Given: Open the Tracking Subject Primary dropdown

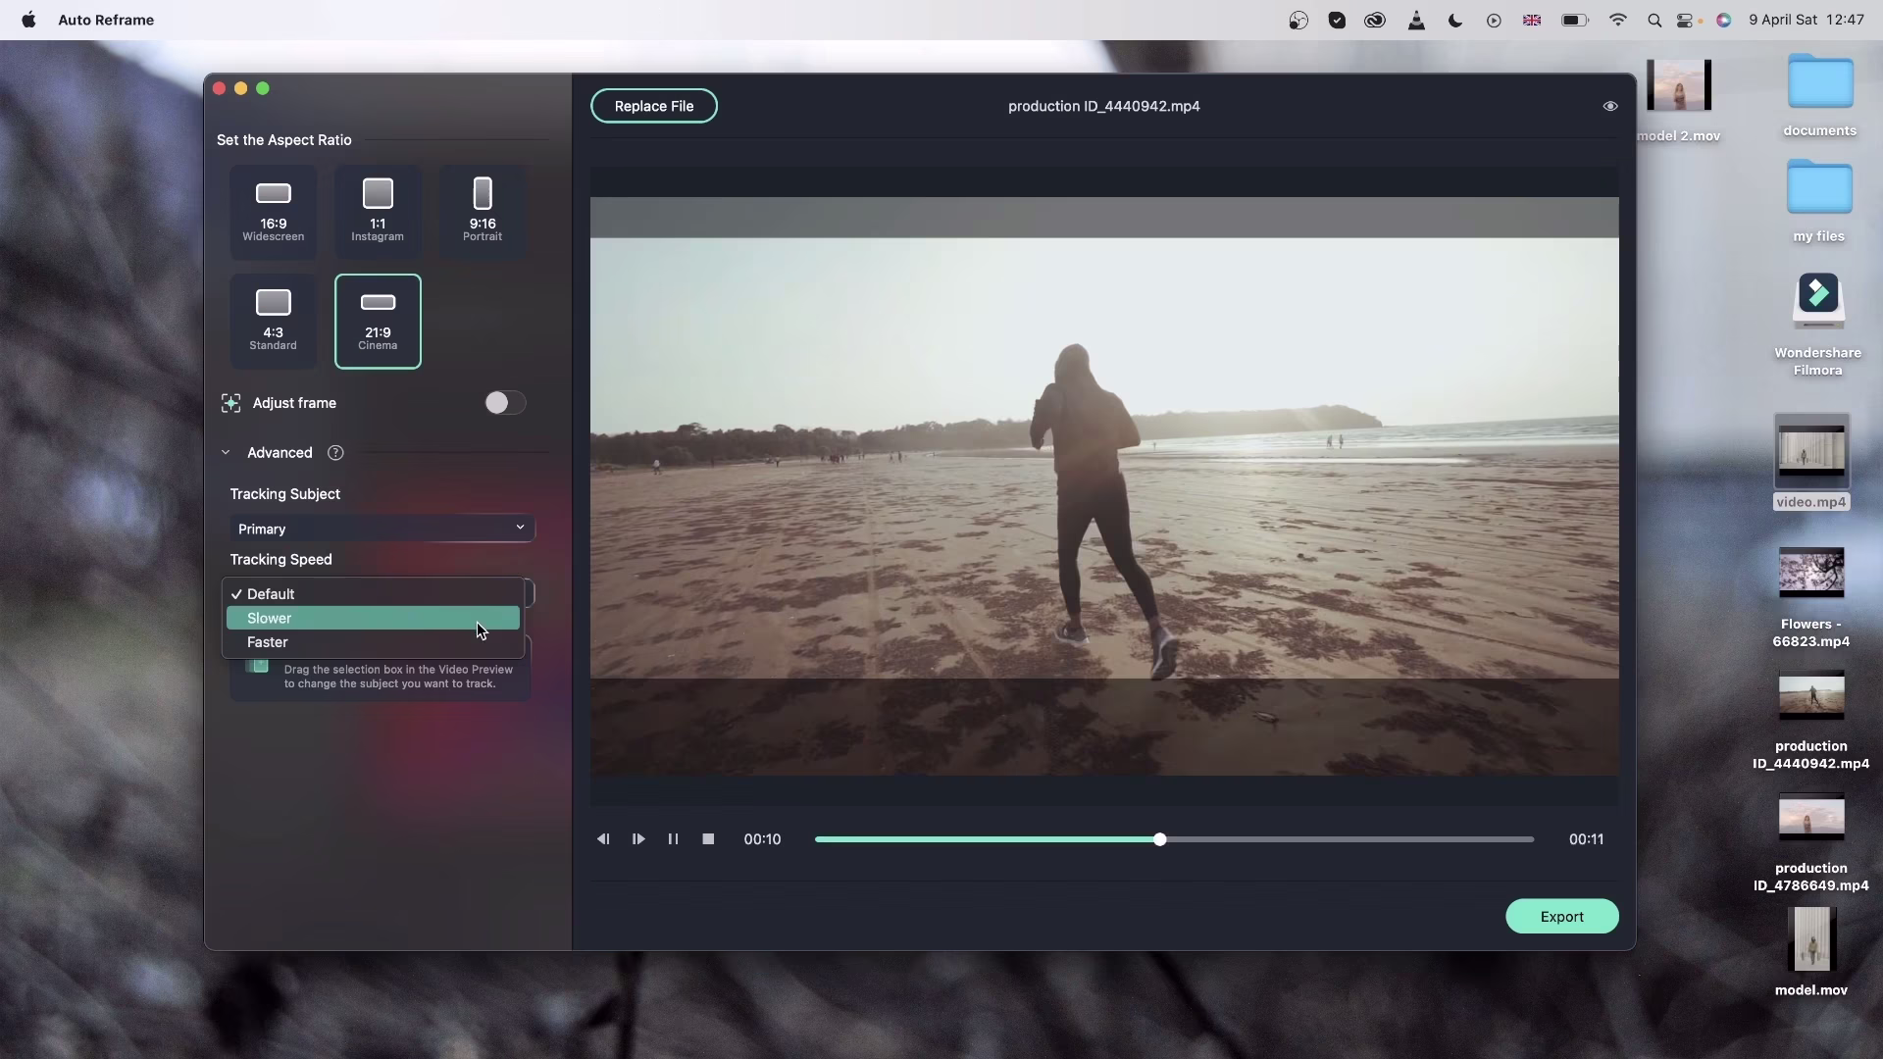Looking at the screenshot, I should pyautogui.click(x=382, y=529).
